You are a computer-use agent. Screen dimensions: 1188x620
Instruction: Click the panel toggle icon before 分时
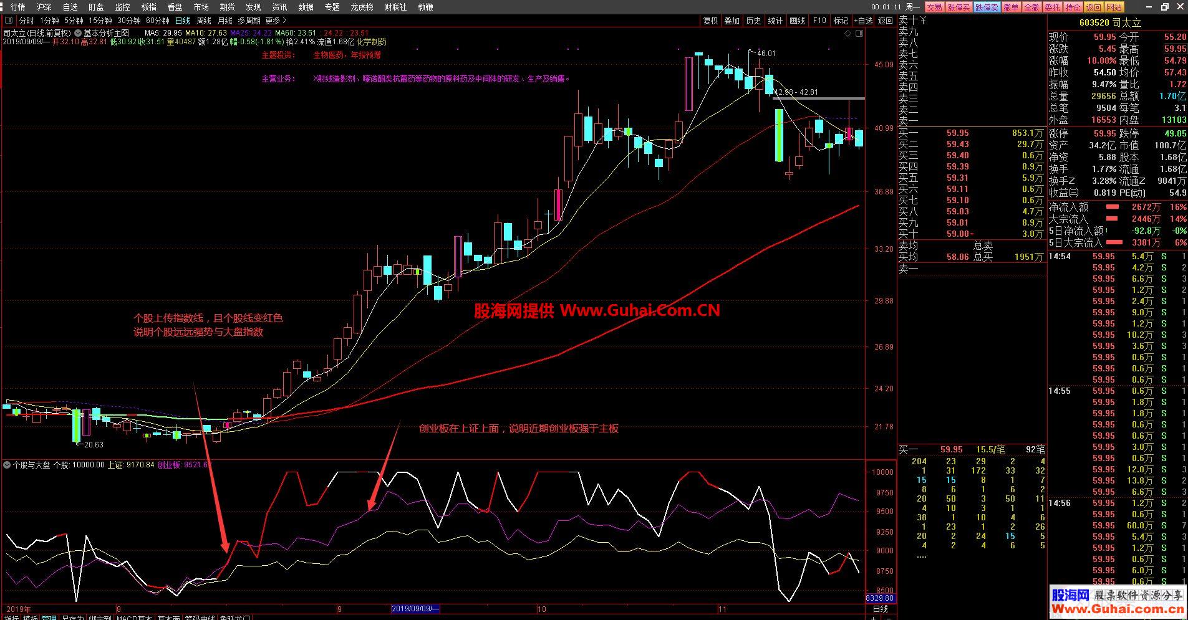pos(9,21)
